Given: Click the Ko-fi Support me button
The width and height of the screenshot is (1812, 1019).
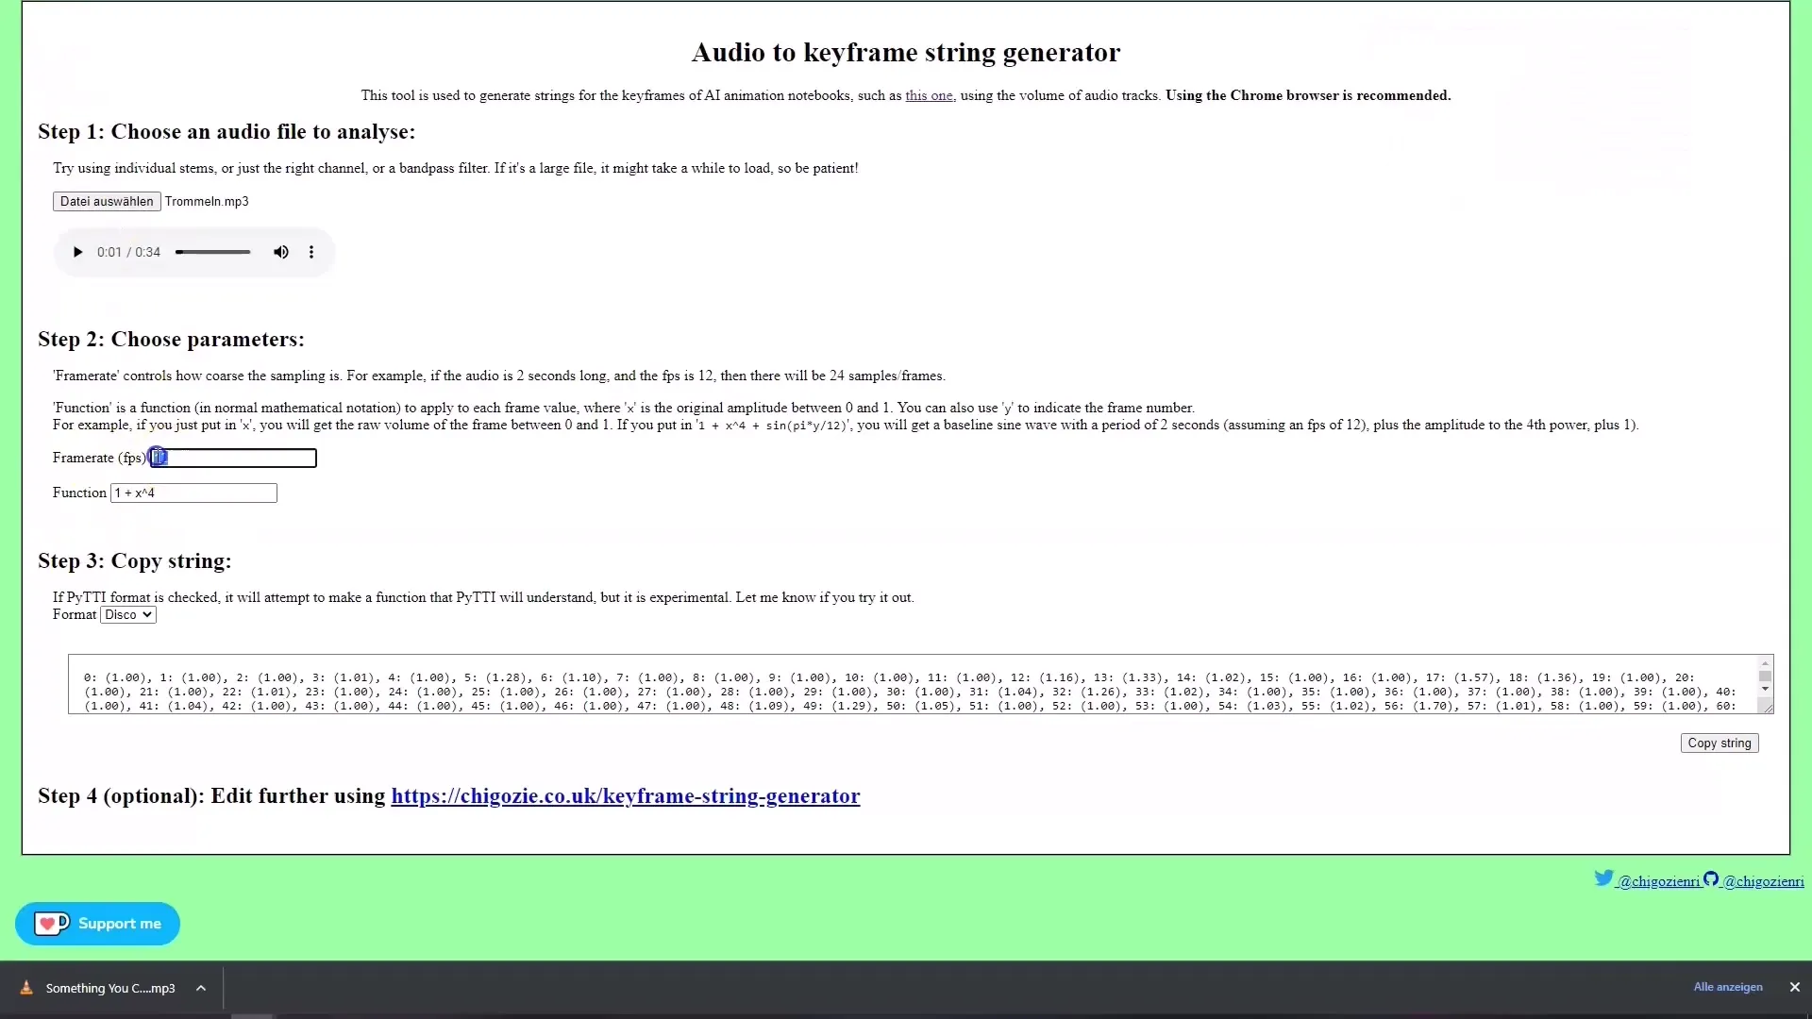Looking at the screenshot, I should pyautogui.click(x=98, y=923).
